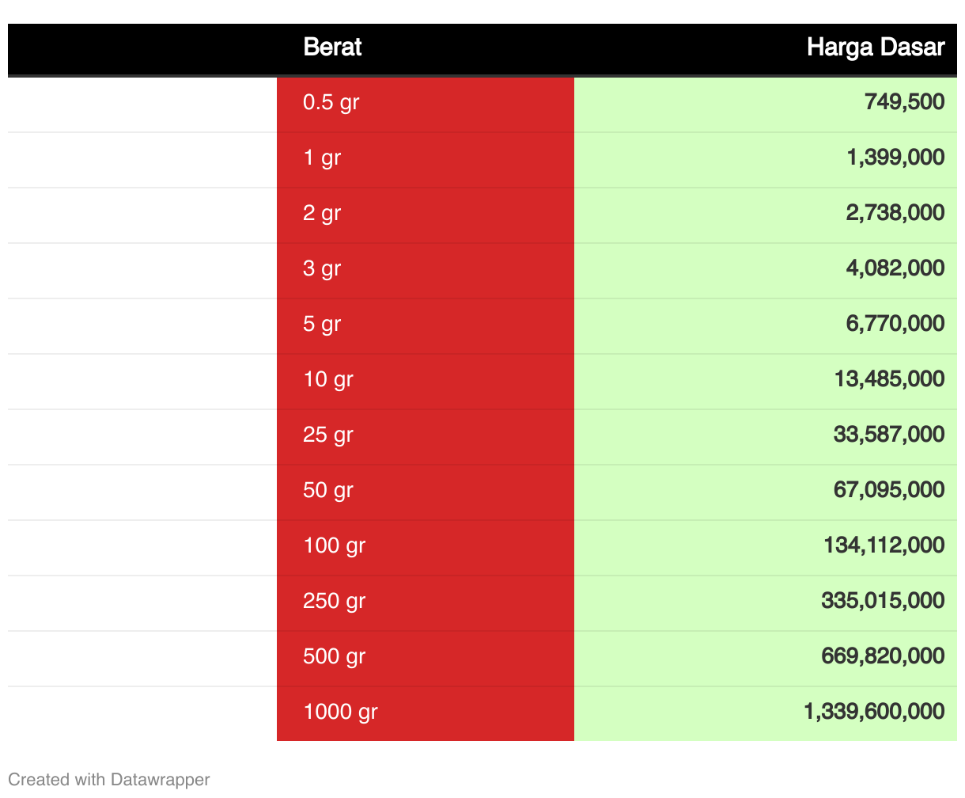Click the price 1,339,600,000
Screen dimensions: 965x798
click(x=875, y=711)
